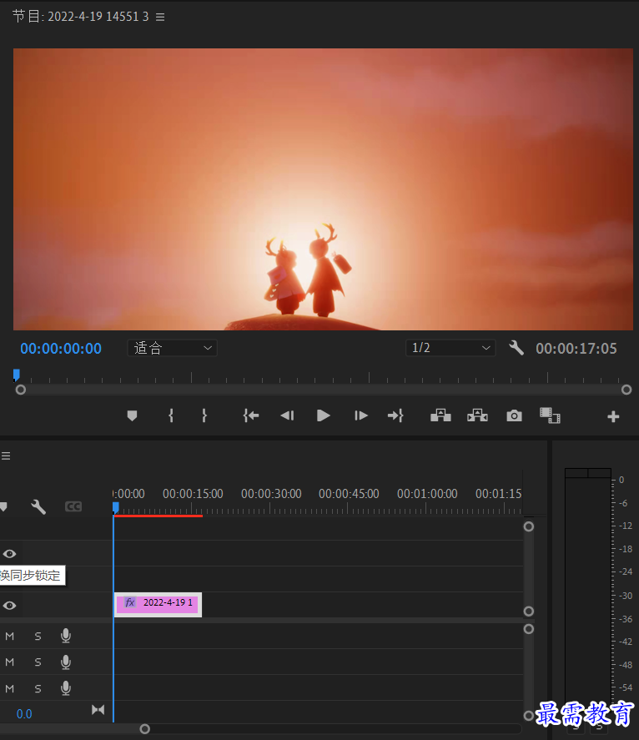Click the timeline playhead handle
639x740 pixels.
(x=116, y=508)
